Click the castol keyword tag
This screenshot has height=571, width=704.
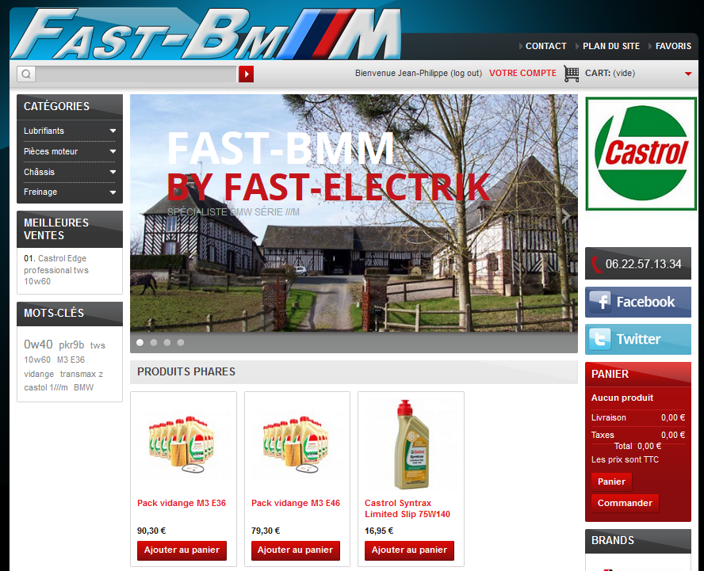click(x=36, y=387)
